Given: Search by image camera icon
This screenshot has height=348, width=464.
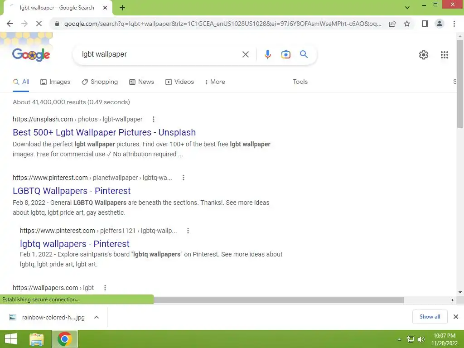Looking at the screenshot, I should coord(285,54).
